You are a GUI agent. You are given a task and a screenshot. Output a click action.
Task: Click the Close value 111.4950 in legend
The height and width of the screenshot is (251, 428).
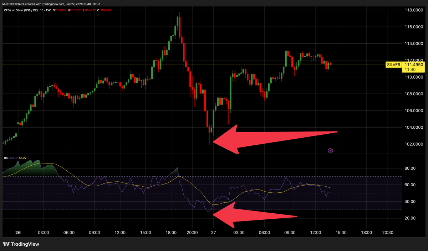(103, 10)
